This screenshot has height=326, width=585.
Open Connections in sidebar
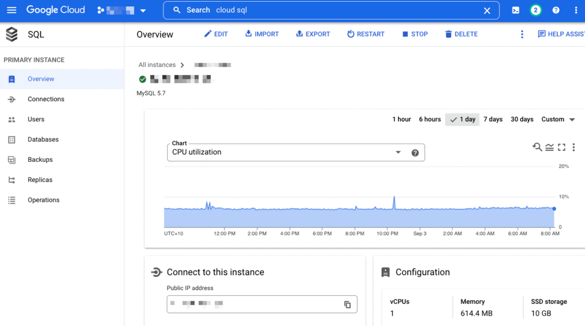point(62,99)
